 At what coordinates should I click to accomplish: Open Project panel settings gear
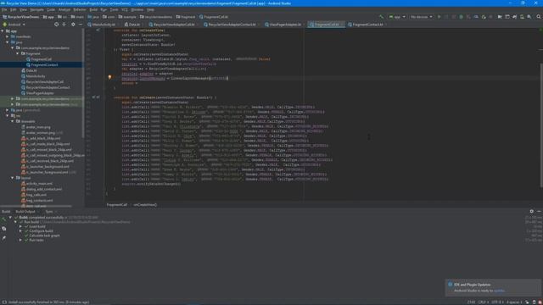pyautogui.click(x=73, y=25)
